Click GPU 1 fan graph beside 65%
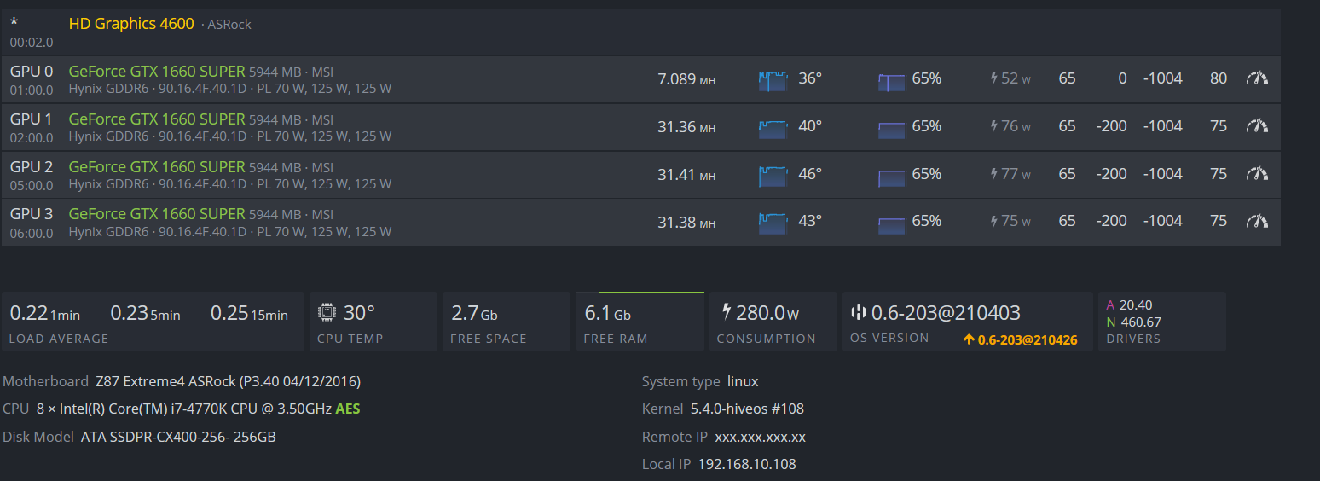 tap(891, 128)
